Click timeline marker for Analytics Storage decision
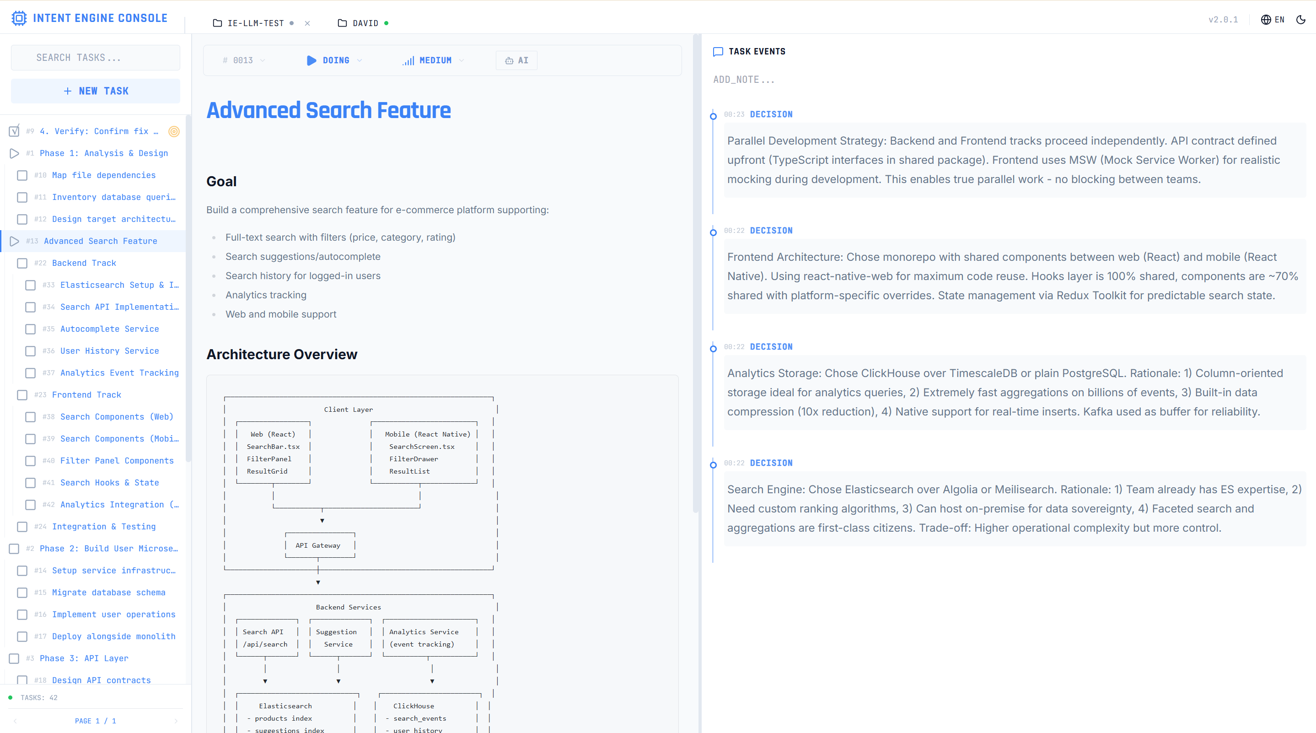This screenshot has height=733, width=1316. [713, 349]
